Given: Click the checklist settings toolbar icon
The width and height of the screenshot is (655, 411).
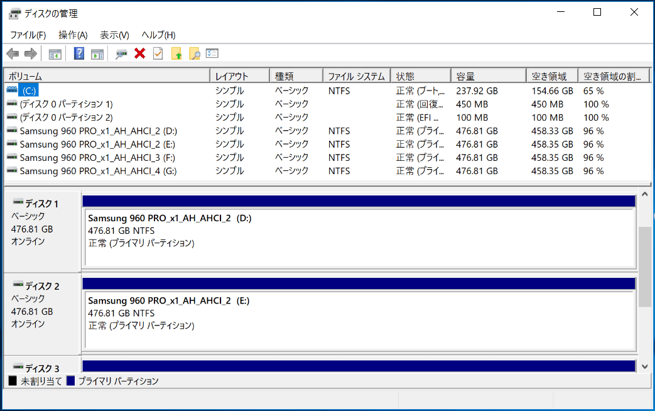Looking at the screenshot, I should [212, 53].
